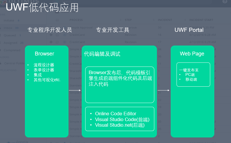Sort by the STEP column arrow
231x143 pixels.
[x=153, y=20]
